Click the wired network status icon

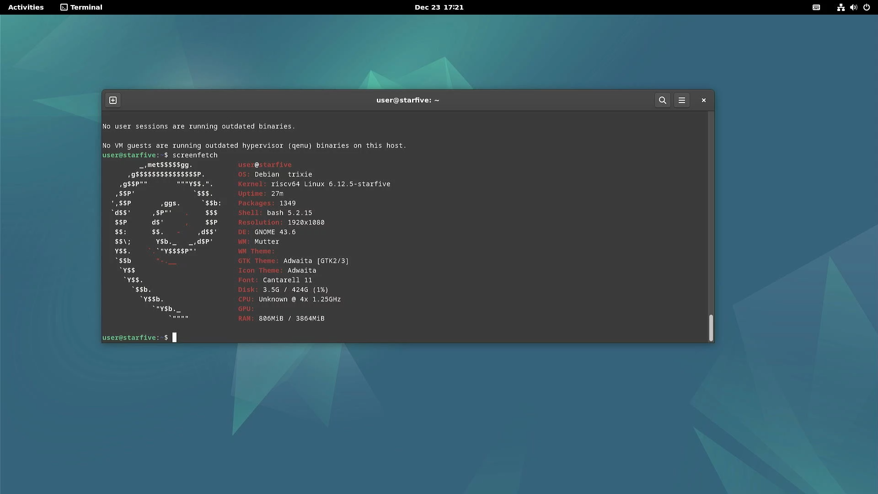click(841, 7)
